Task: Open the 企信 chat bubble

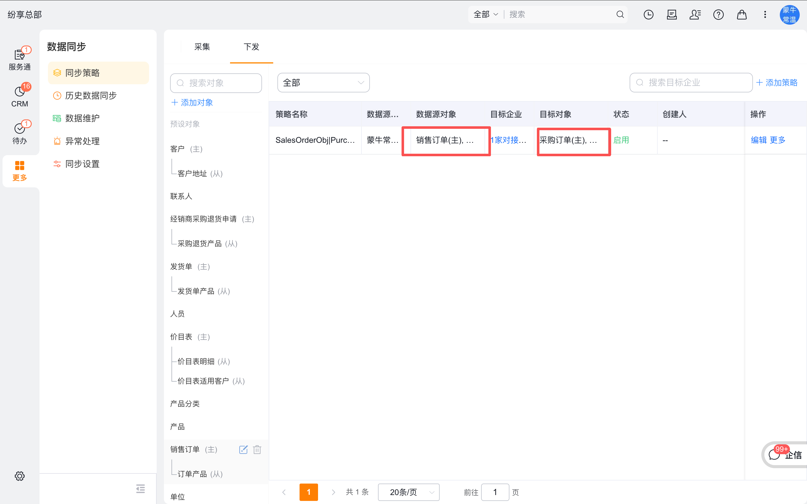Action: pyautogui.click(x=785, y=455)
